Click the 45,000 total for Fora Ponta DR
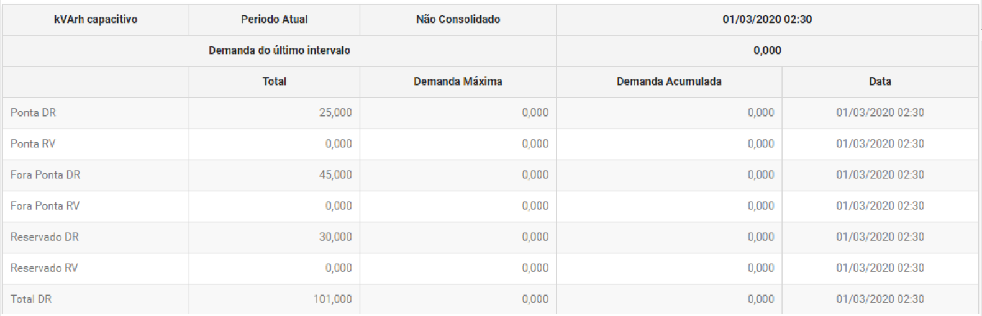This screenshot has height=316, width=982. 335,174
